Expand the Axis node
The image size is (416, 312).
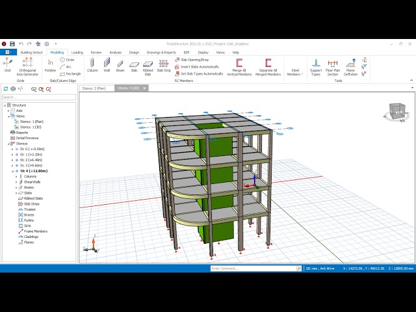click(8, 110)
